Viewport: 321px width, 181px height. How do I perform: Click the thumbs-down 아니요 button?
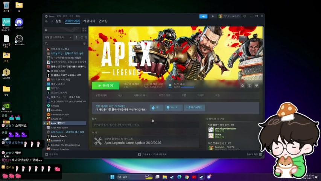click(x=173, y=107)
